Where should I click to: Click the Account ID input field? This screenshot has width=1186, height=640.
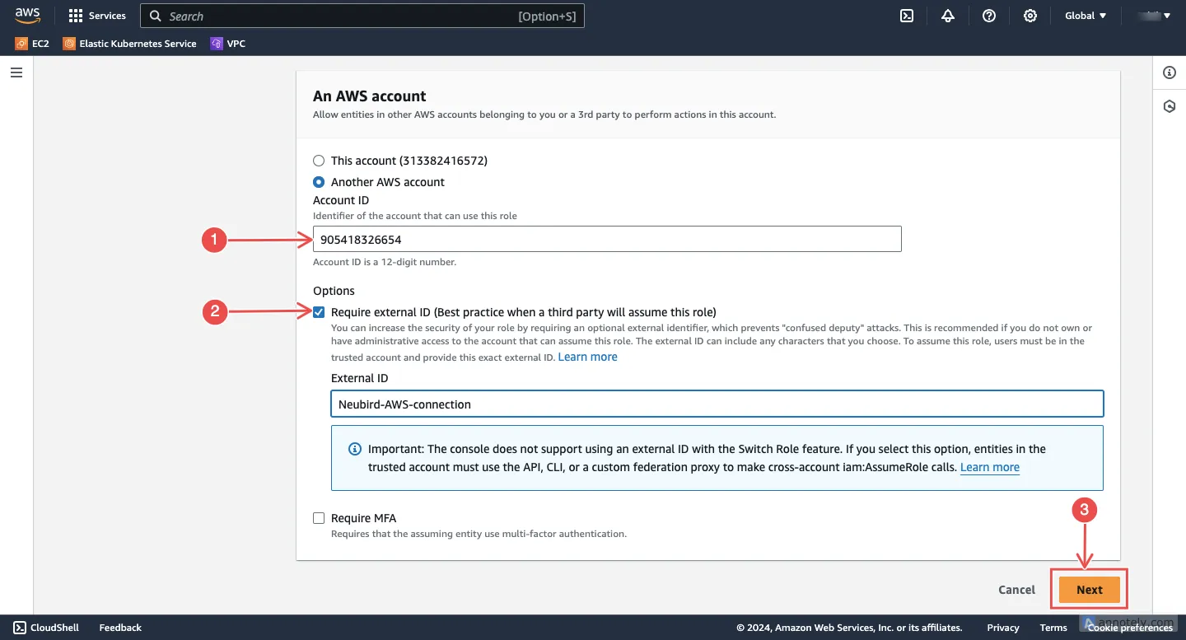coord(607,239)
